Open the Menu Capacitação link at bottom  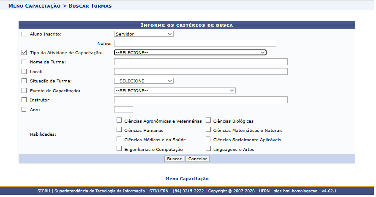pos(187,178)
